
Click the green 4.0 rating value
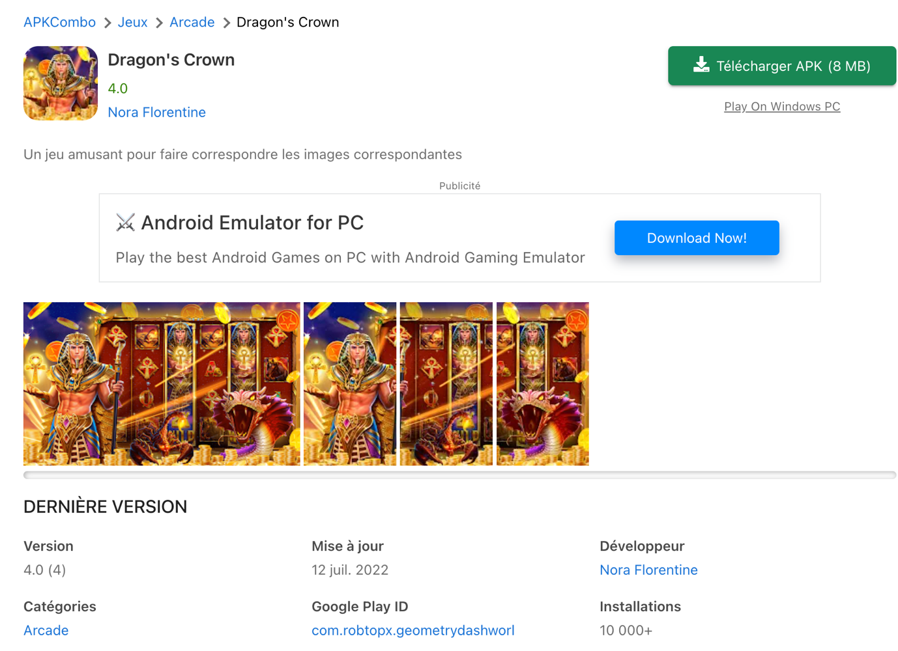117,88
